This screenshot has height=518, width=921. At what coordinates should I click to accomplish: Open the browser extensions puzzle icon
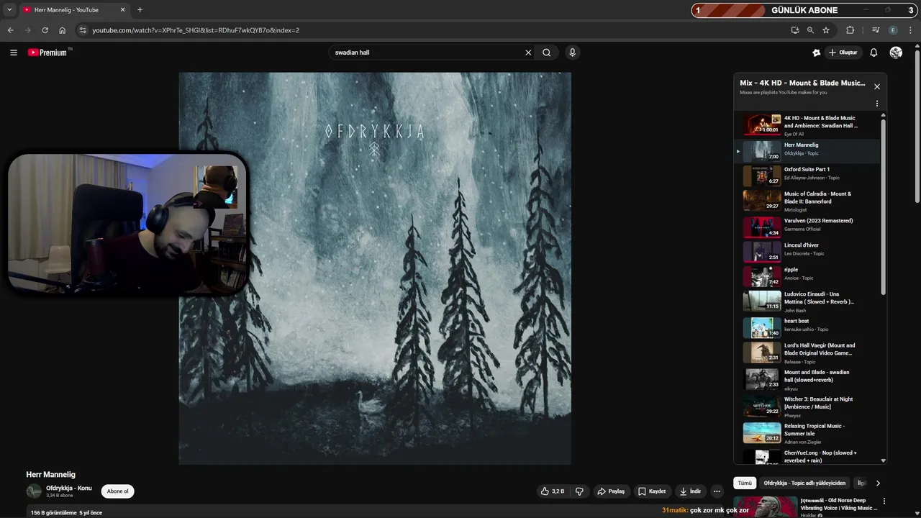click(850, 30)
